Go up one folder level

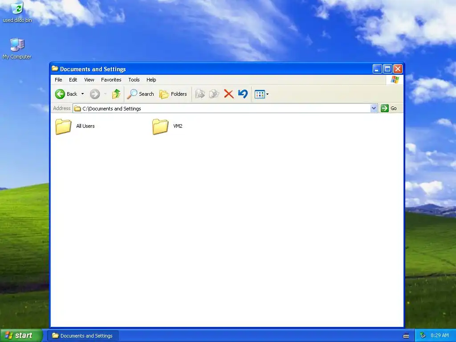[x=116, y=94]
